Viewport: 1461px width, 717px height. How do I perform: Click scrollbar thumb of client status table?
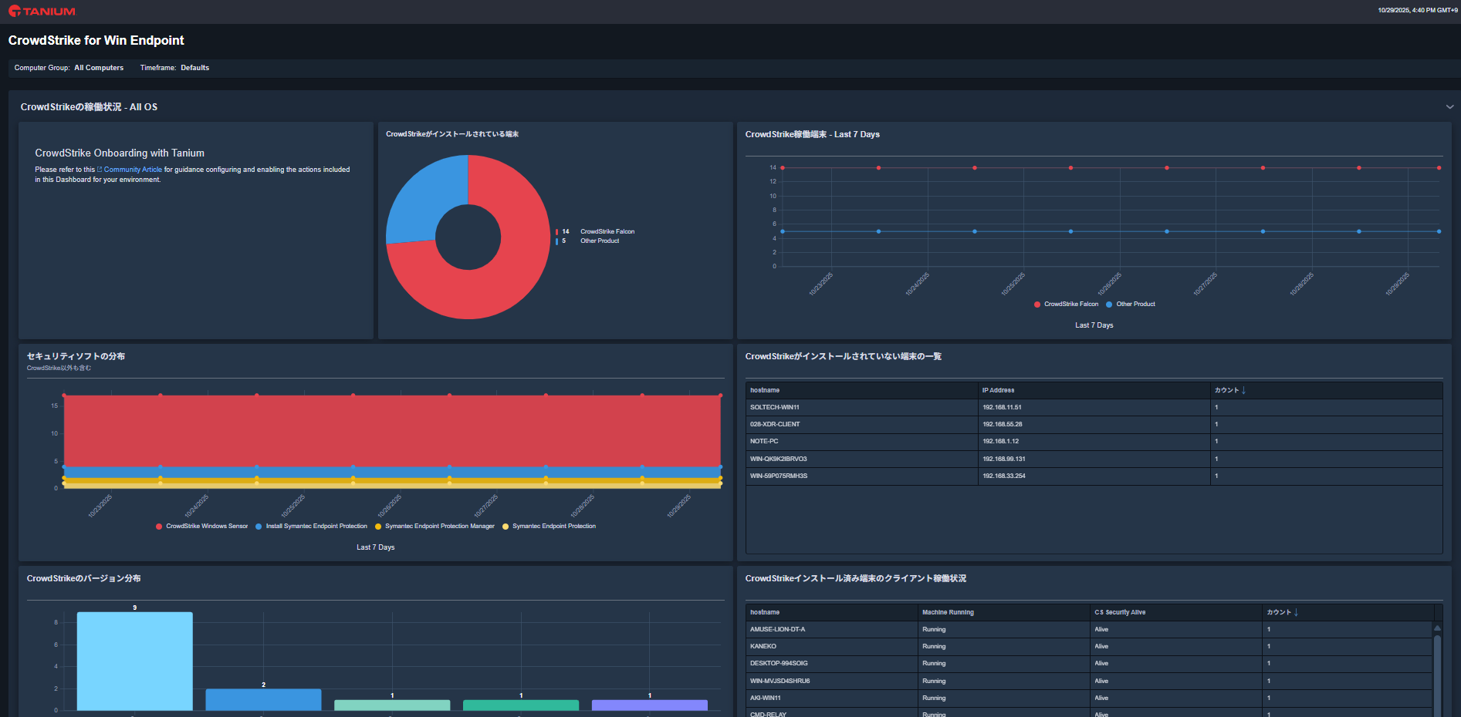[x=1437, y=671]
